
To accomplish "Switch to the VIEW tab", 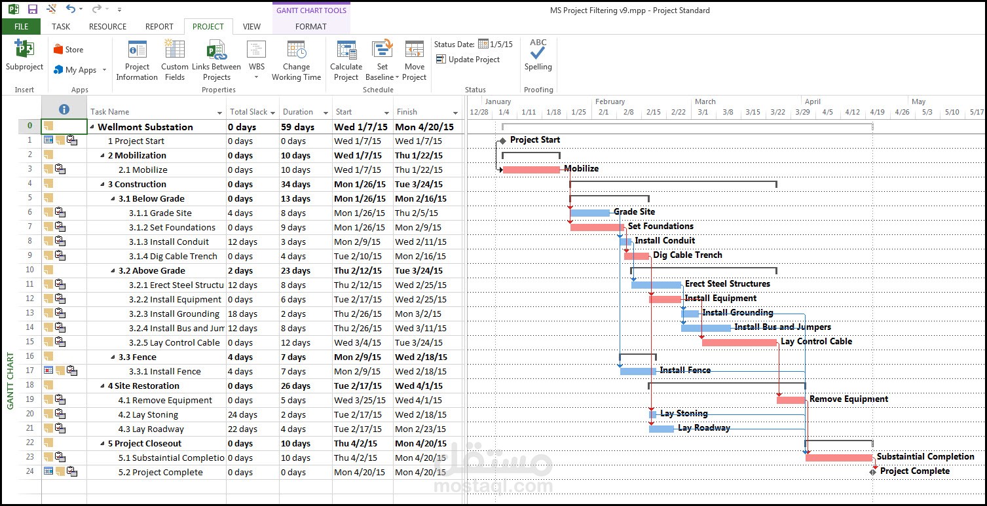I will pyautogui.click(x=251, y=26).
